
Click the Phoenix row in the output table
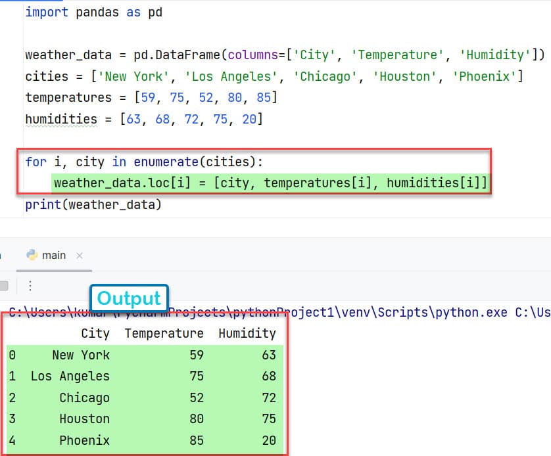[84, 440]
